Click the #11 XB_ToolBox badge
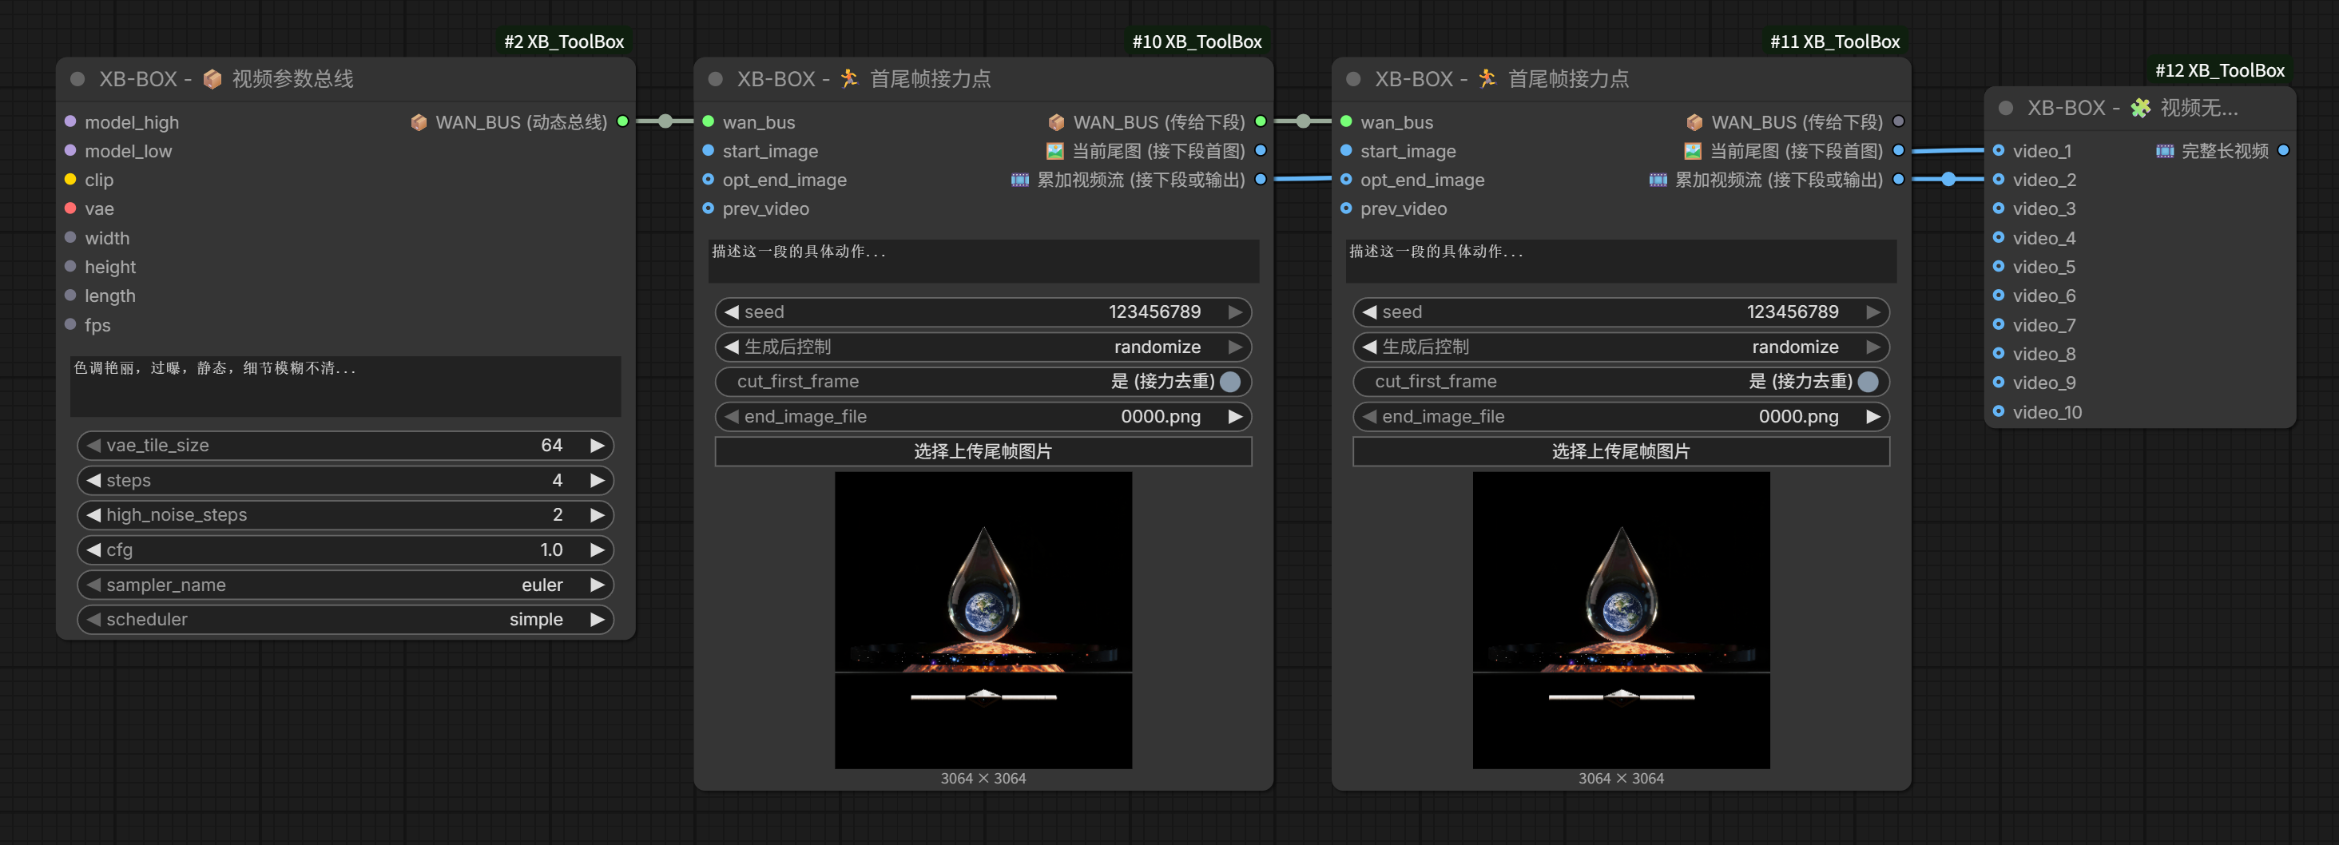 click(x=1834, y=42)
